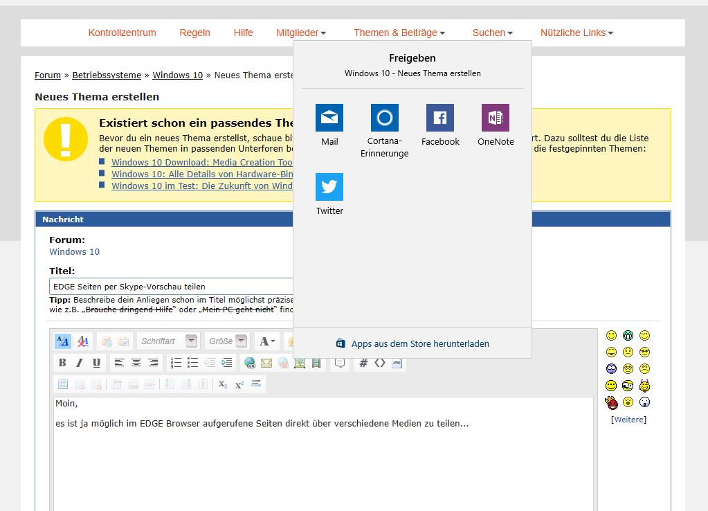
Task: Go to Forum breadcrumb link
Action: pyautogui.click(x=48, y=75)
